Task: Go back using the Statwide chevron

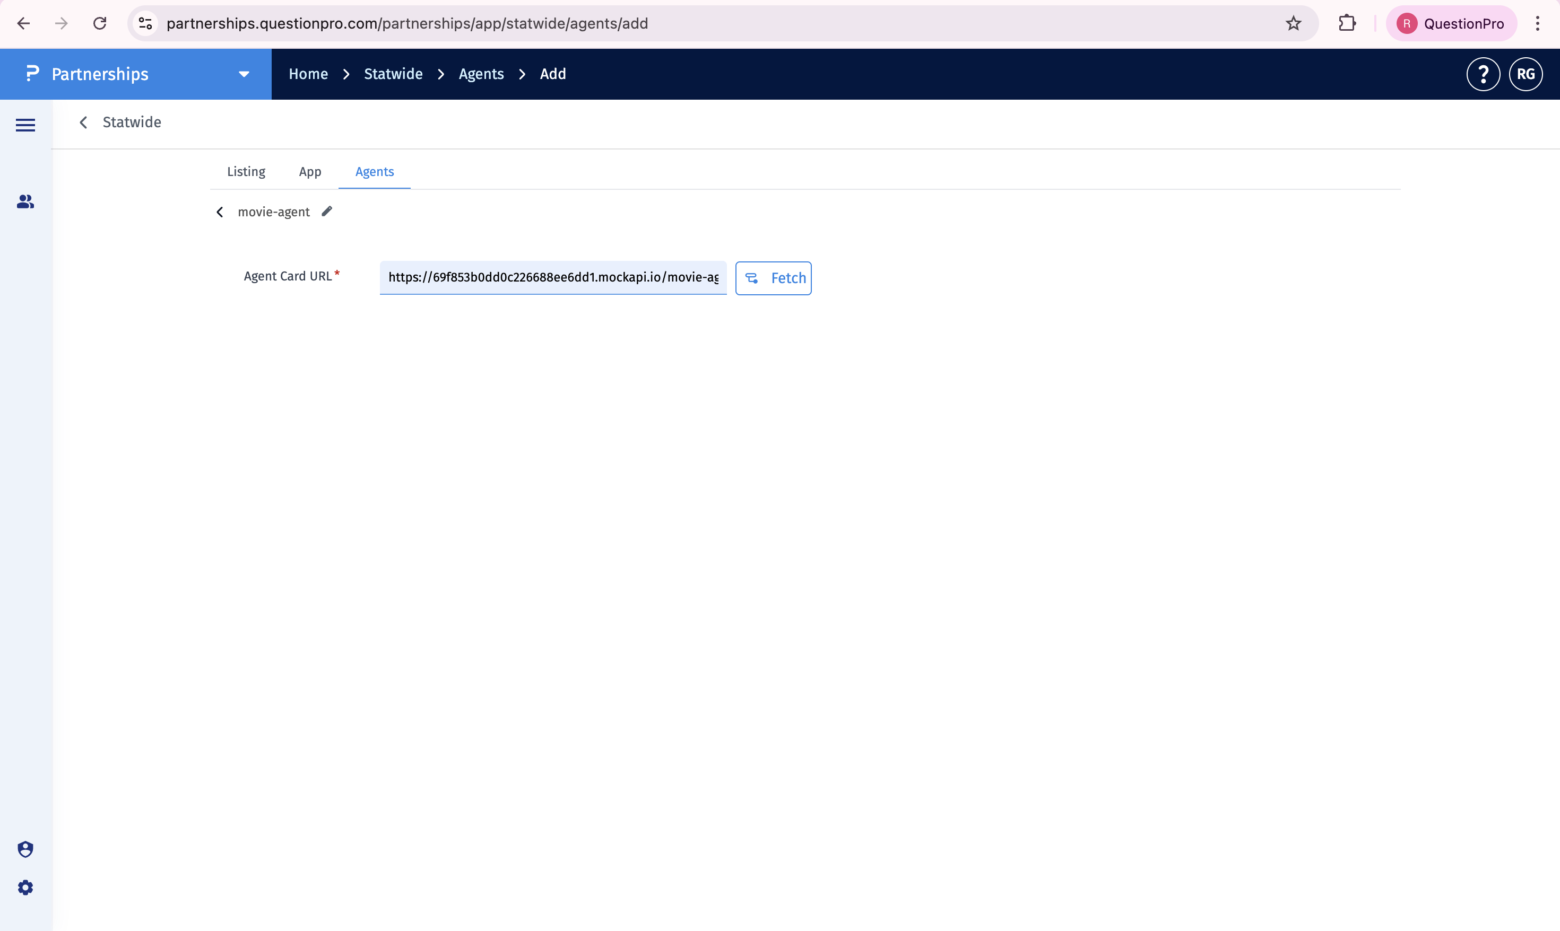Action: pos(83,122)
